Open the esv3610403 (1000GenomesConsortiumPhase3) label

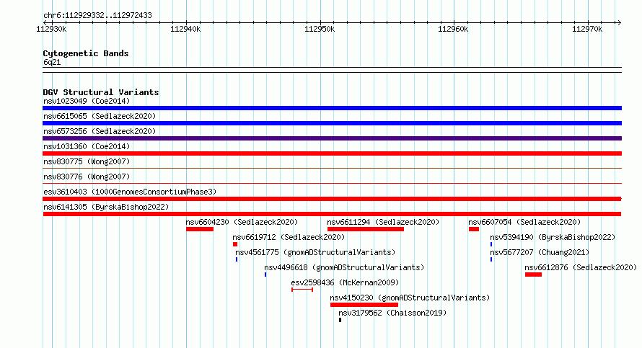(x=130, y=192)
